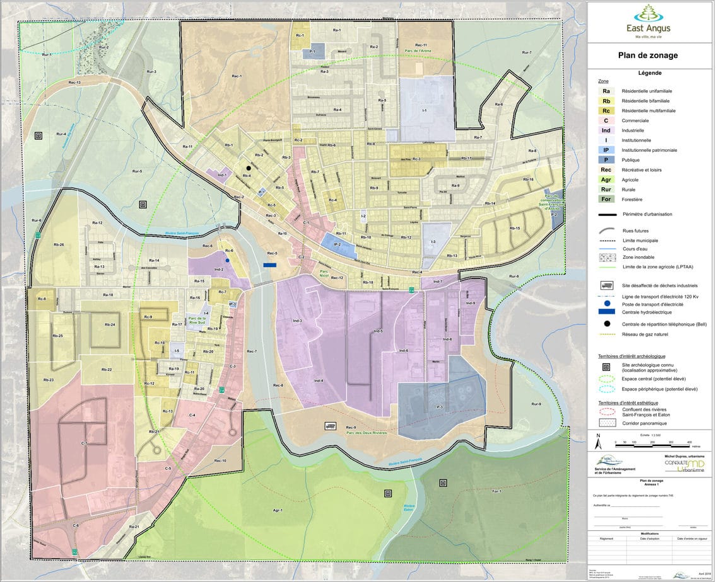
Task: Click the Plan de zonage title
Action: pyautogui.click(x=648, y=55)
